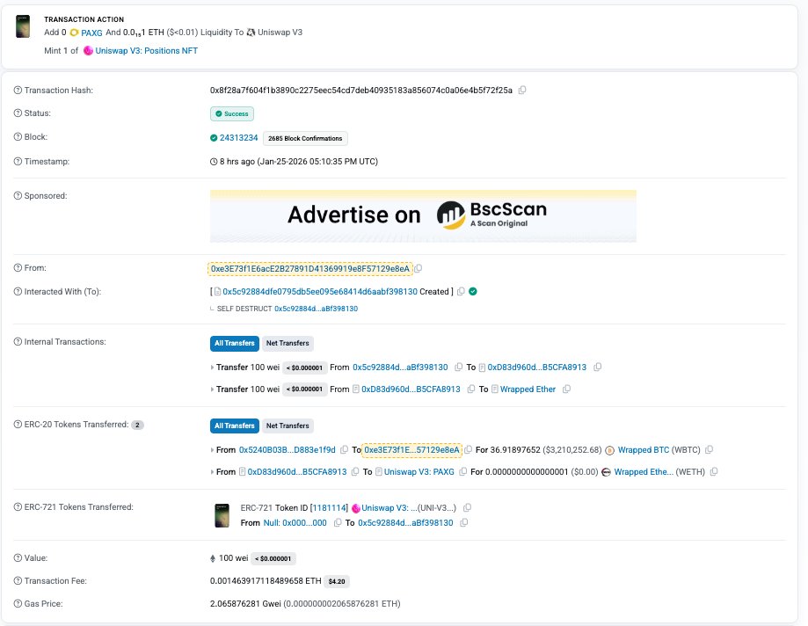Switch ERC-20 tokens view to Net Transfers
The width and height of the screenshot is (808, 626).
click(x=287, y=426)
